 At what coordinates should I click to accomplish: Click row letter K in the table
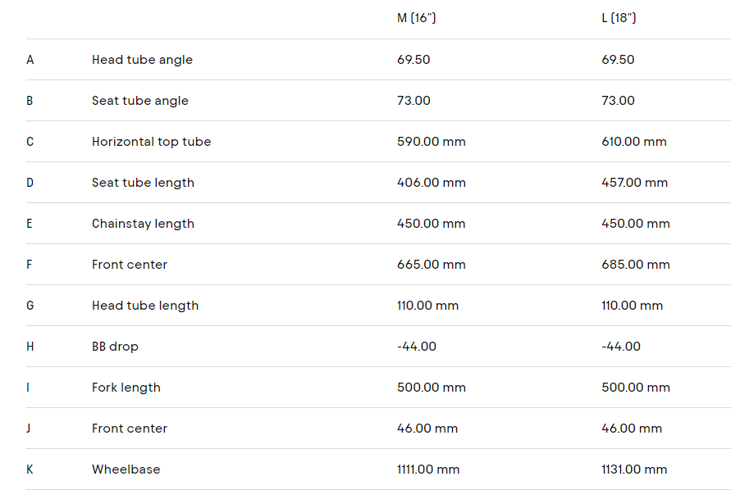point(30,470)
